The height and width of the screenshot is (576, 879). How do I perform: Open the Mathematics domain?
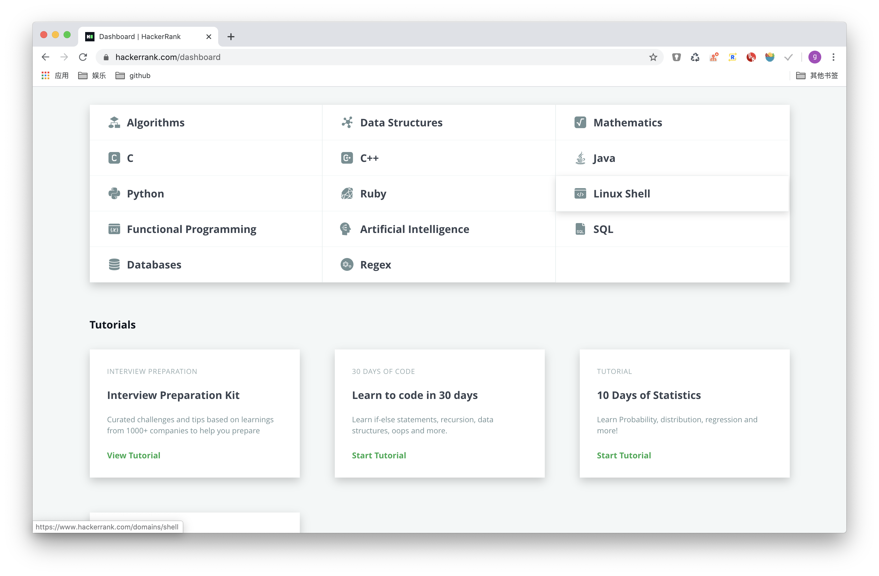coord(673,122)
